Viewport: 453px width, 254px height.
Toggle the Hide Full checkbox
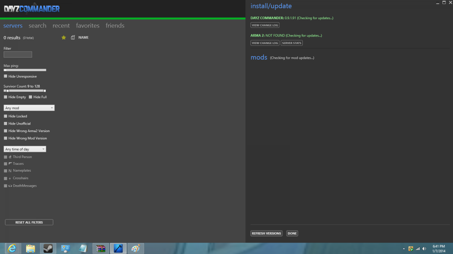tap(31, 97)
